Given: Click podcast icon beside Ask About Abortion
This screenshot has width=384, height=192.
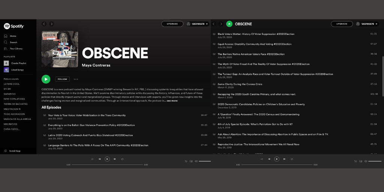Looking at the screenshot, I should pos(214,134).
